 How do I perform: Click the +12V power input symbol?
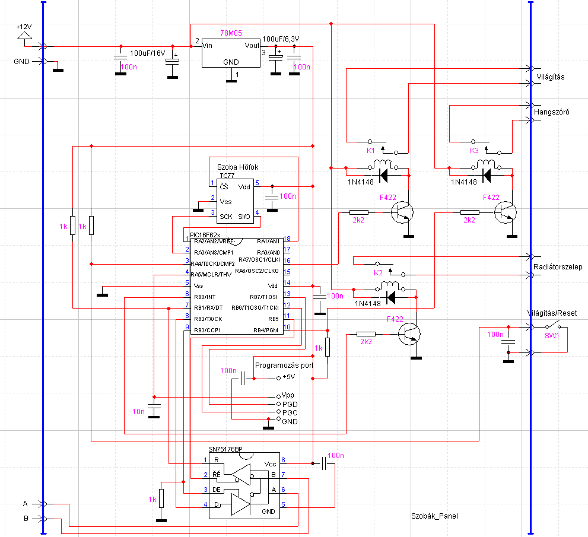[24, 36]
